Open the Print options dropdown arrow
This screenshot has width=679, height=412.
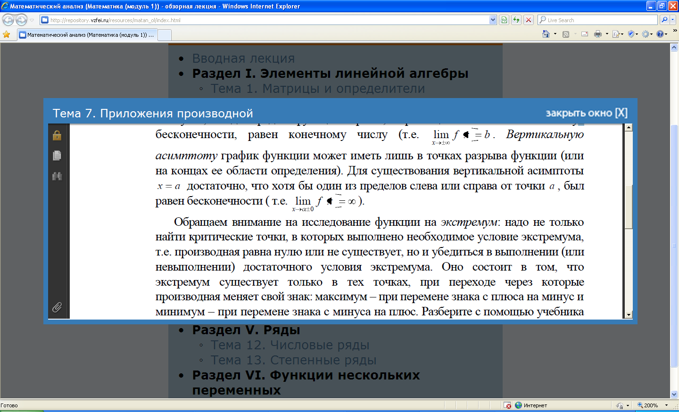click(607, 34)
